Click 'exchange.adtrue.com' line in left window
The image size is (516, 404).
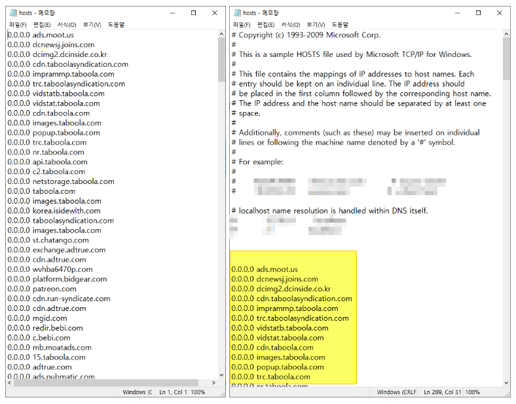pyautogui.click(x=56, y=250)
